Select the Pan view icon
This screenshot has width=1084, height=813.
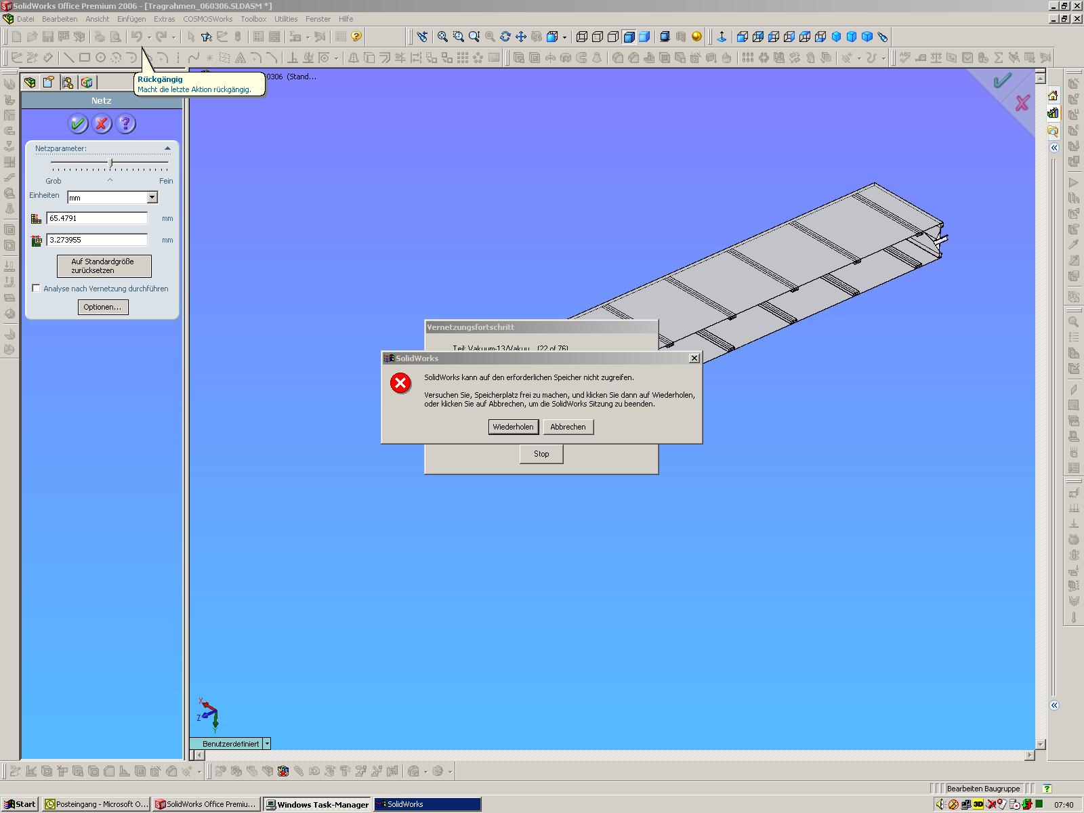click(521, 37)
